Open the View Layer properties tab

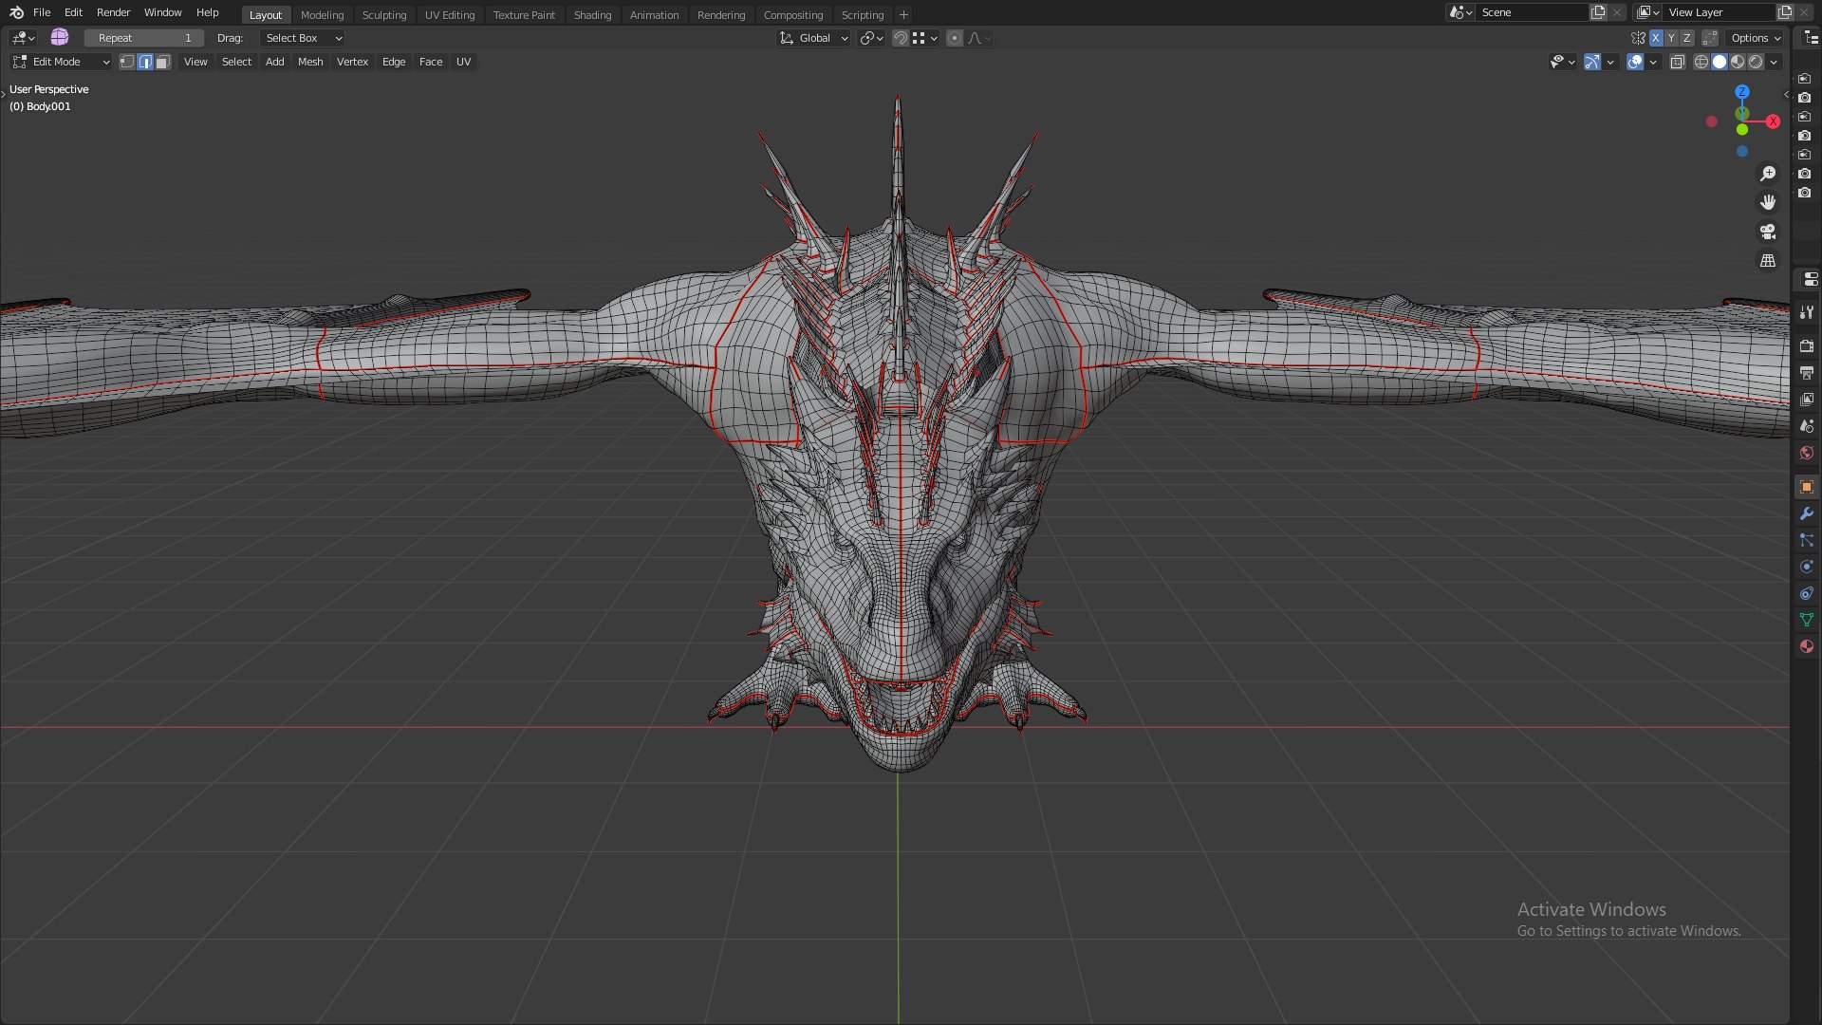point(1807,400)
